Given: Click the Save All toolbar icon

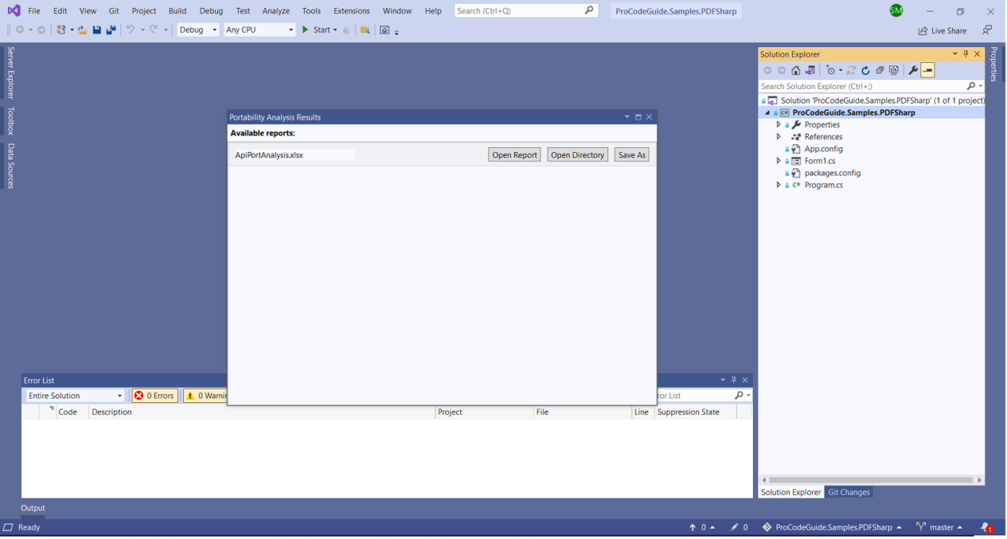Looking at the screenshot, I should coord(111,30).
